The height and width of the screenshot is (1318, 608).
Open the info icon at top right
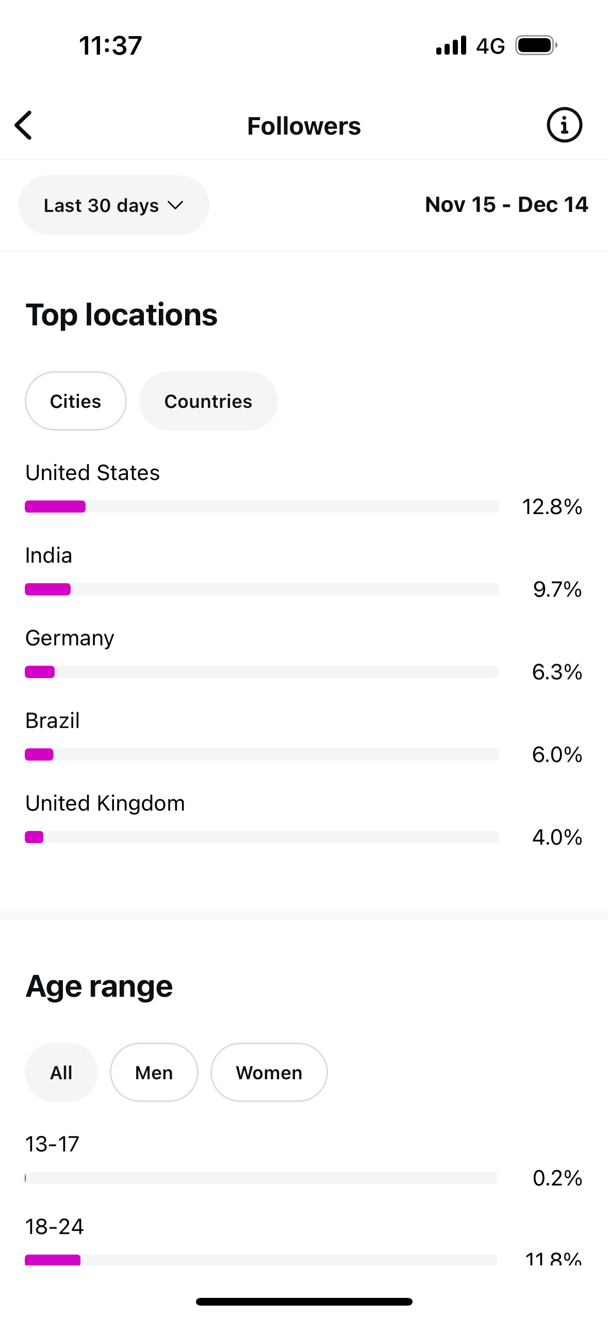coord(564,125)
